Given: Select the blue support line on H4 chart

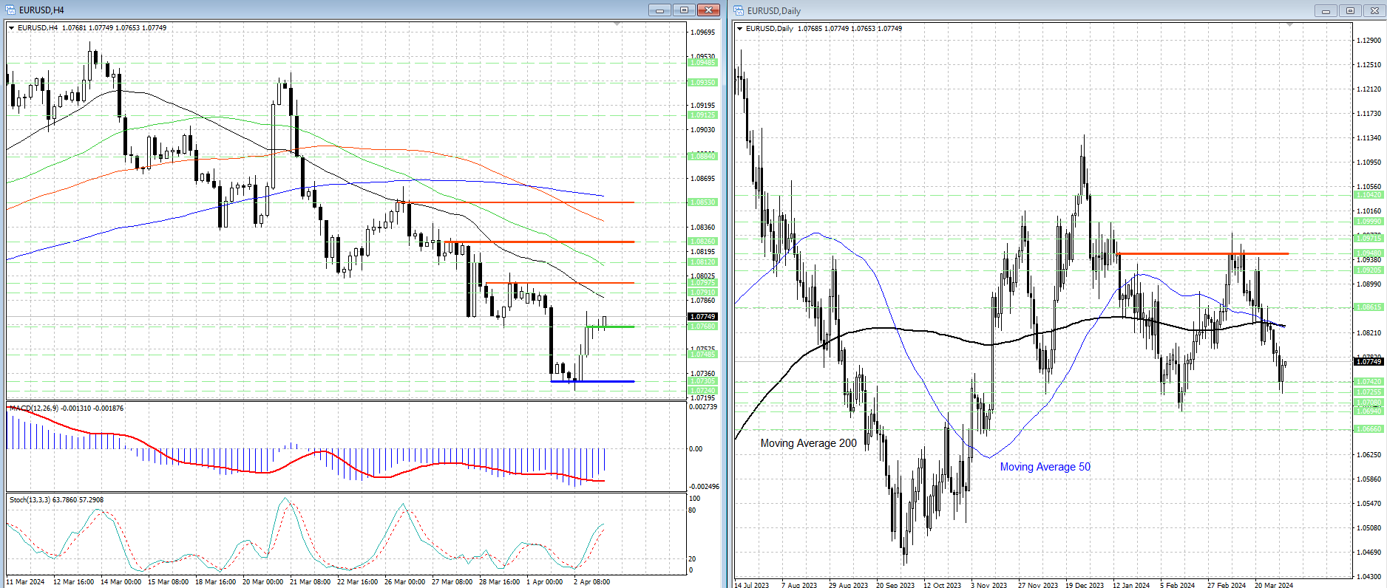Looking at the screenshot, I should pos(592,381).
